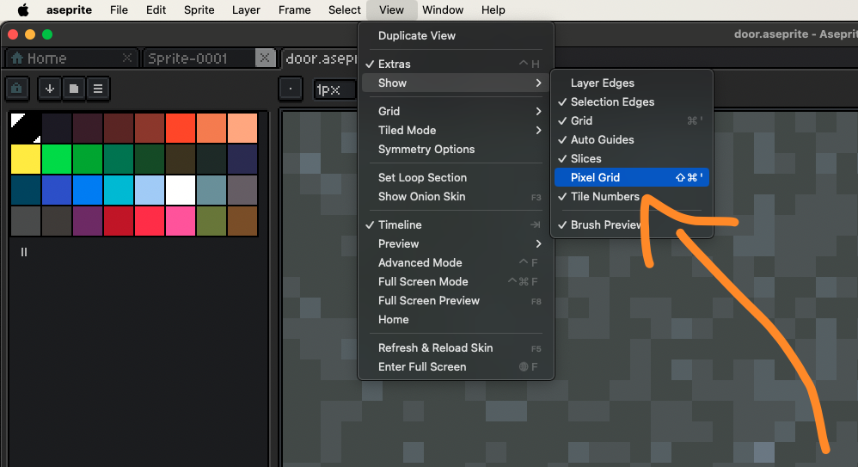The height and width of the screenshot is (467, 858).
Task: Click the brush type dot icon
Action: point(291,89)
